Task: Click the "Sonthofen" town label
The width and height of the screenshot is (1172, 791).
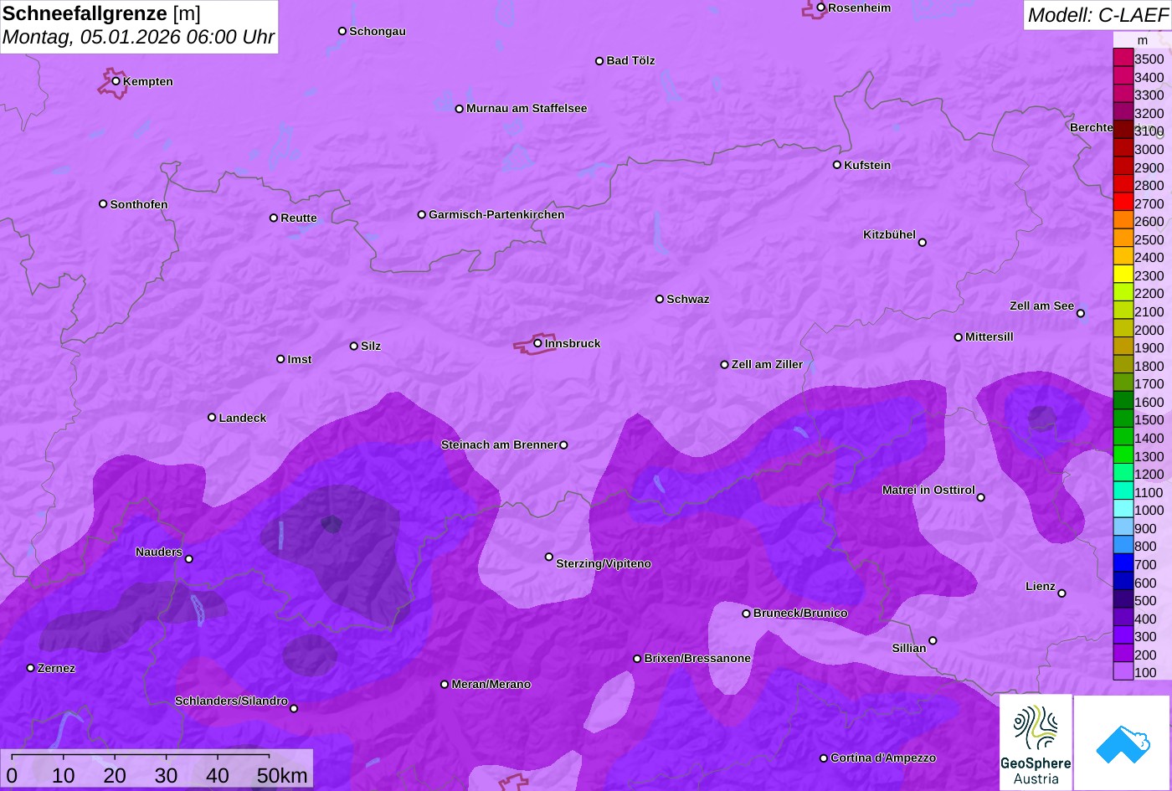Action: point(139,204)
